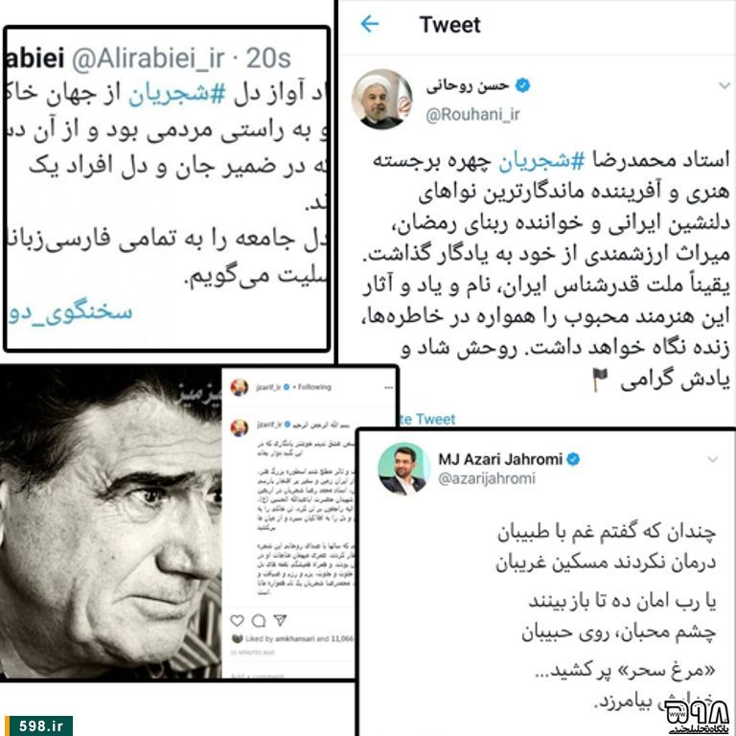Open MJ Azari Jahromi's avatar

coord(403,469)
